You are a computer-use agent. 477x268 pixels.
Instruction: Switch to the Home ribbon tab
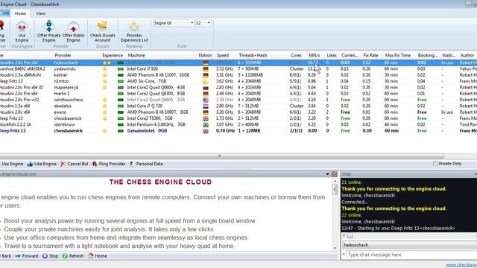tap(20, 13)
